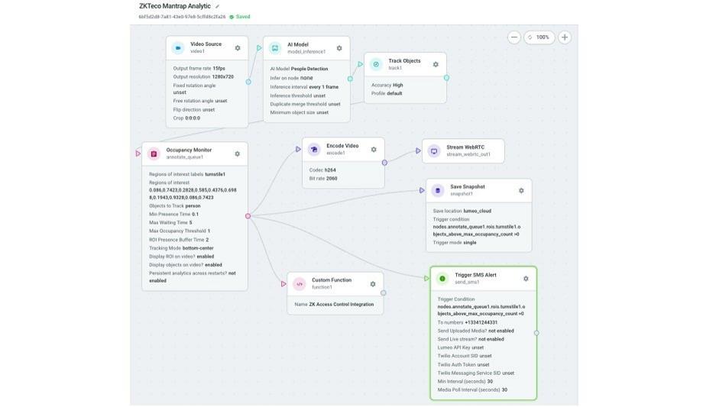This screenshot has width=703, height=407.
Task: Open Save Snapshot settings gear
Action: [x=521, y=191]
